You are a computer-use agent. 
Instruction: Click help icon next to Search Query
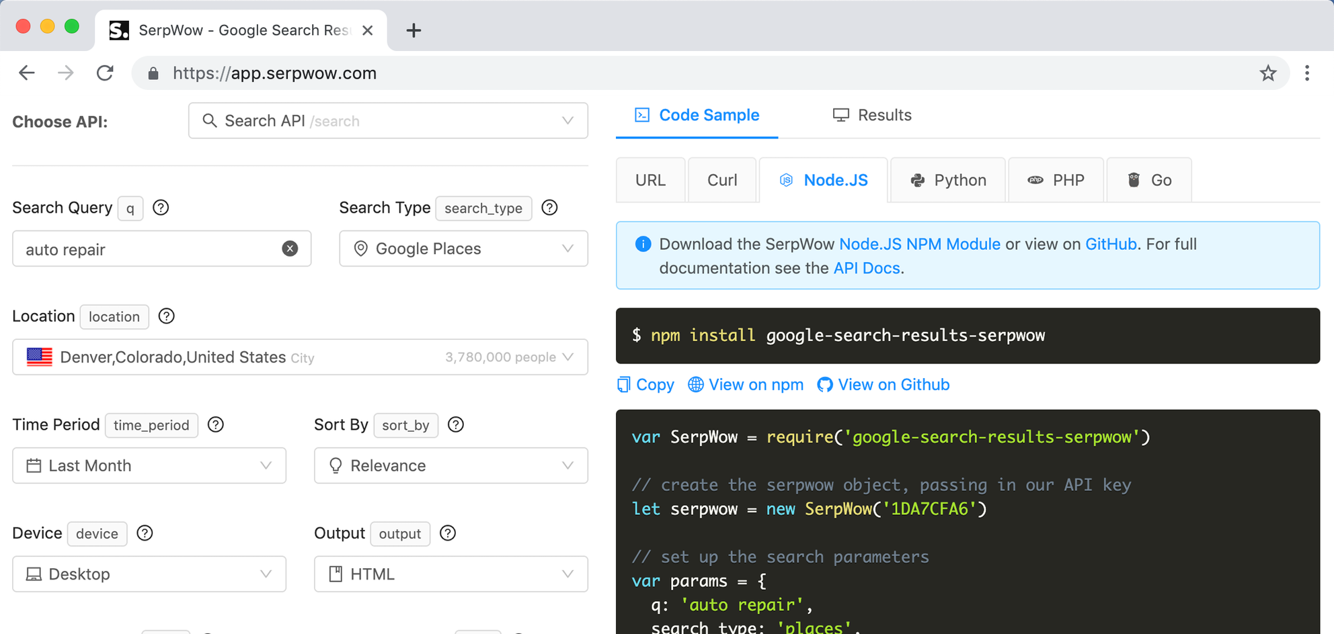(161, 208)
